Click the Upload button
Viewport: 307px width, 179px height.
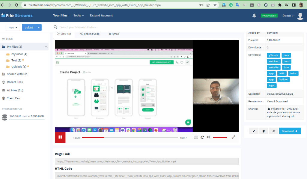29,27
